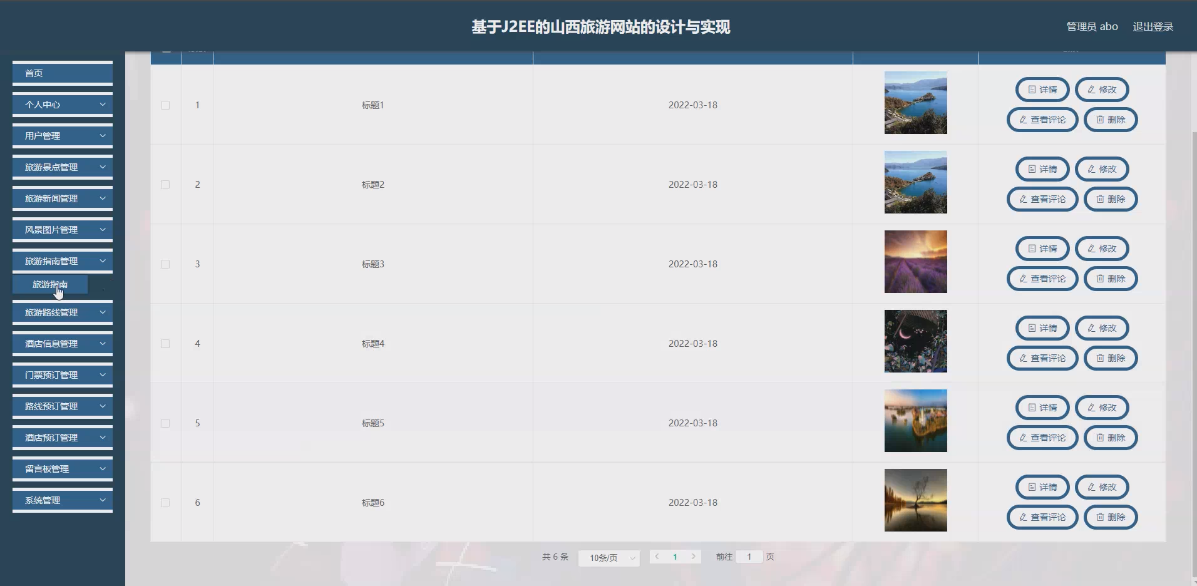The image size is (1197, 586).
Task: Focus the 前往 page number field
Action: pos(749,557)
